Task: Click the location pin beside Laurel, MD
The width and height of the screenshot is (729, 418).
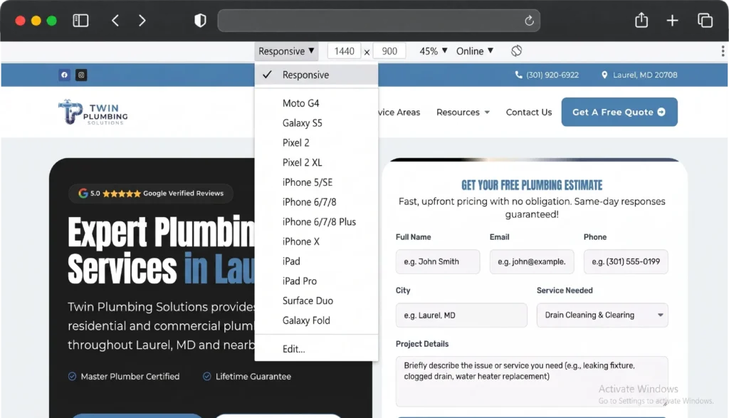Action: tap(604, 75)
